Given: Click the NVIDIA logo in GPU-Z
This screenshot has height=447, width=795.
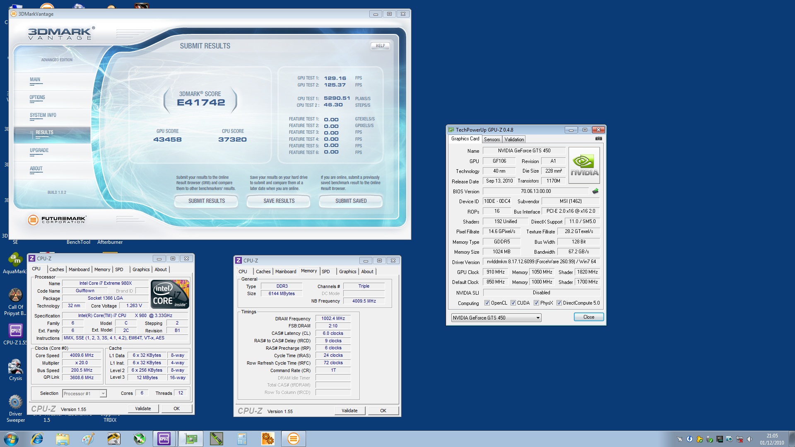Looking at the screenshot, I should pyautogui.click(x=584, y=165).
